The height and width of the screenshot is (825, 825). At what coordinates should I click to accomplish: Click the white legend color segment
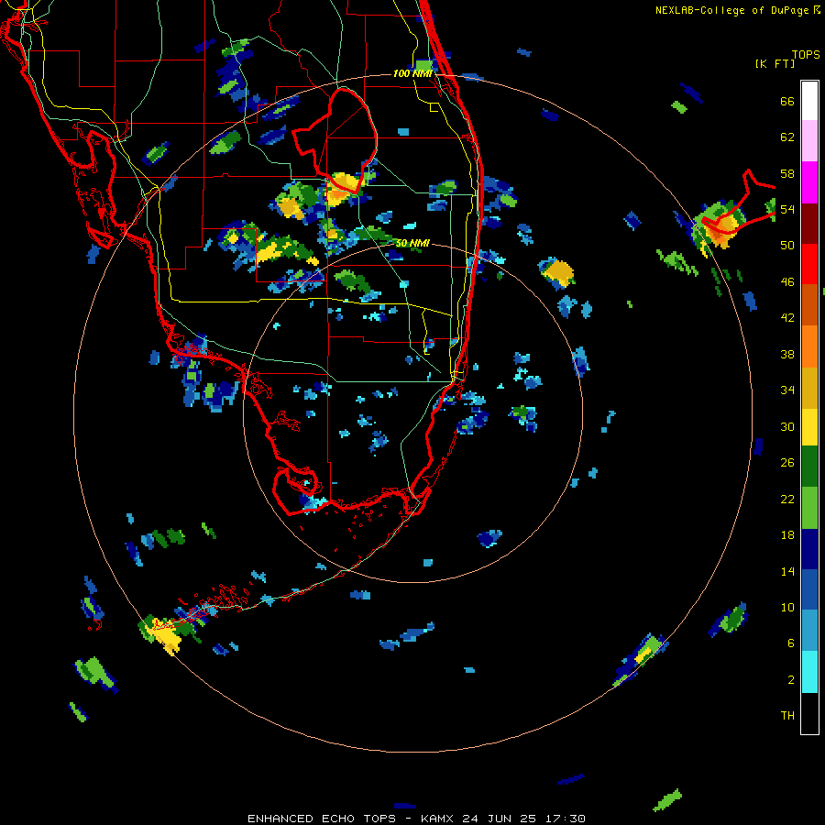click(x=809, y=101)
